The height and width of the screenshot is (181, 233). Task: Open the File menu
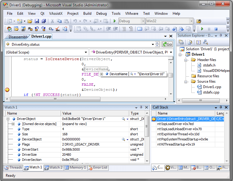click(10, 14)
